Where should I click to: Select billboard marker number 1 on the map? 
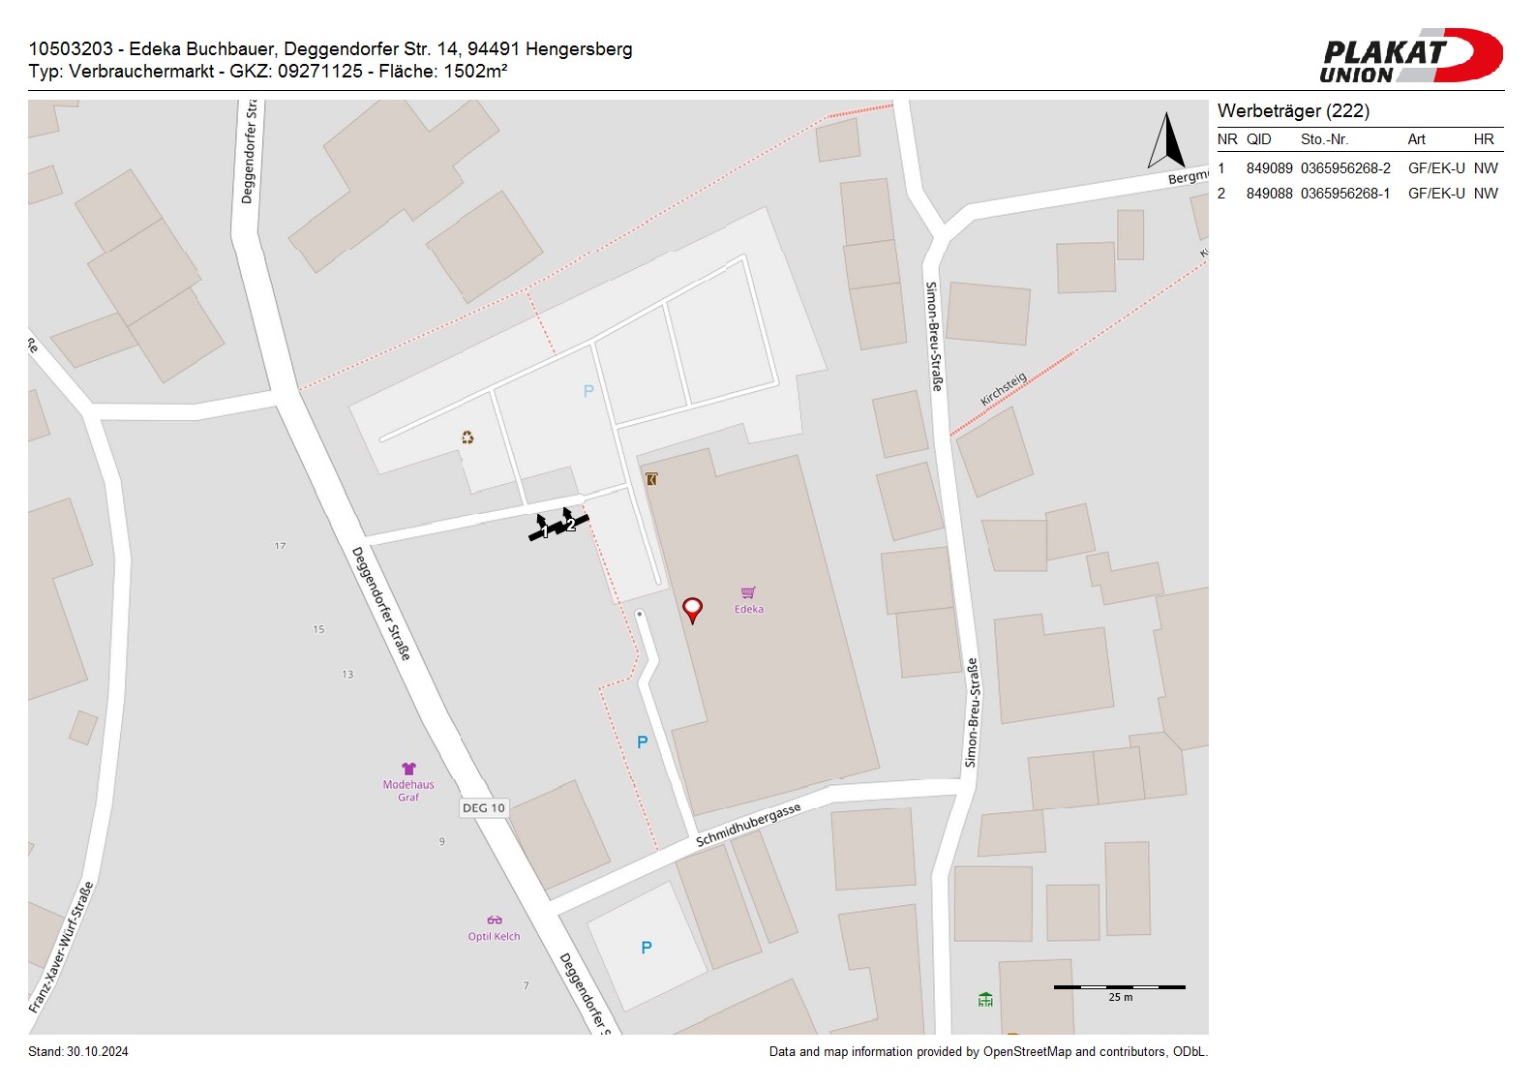543,529
